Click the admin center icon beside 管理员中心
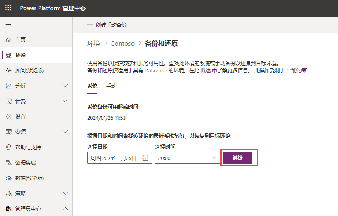This screenshot has width=338, height=216. (9, 209)
